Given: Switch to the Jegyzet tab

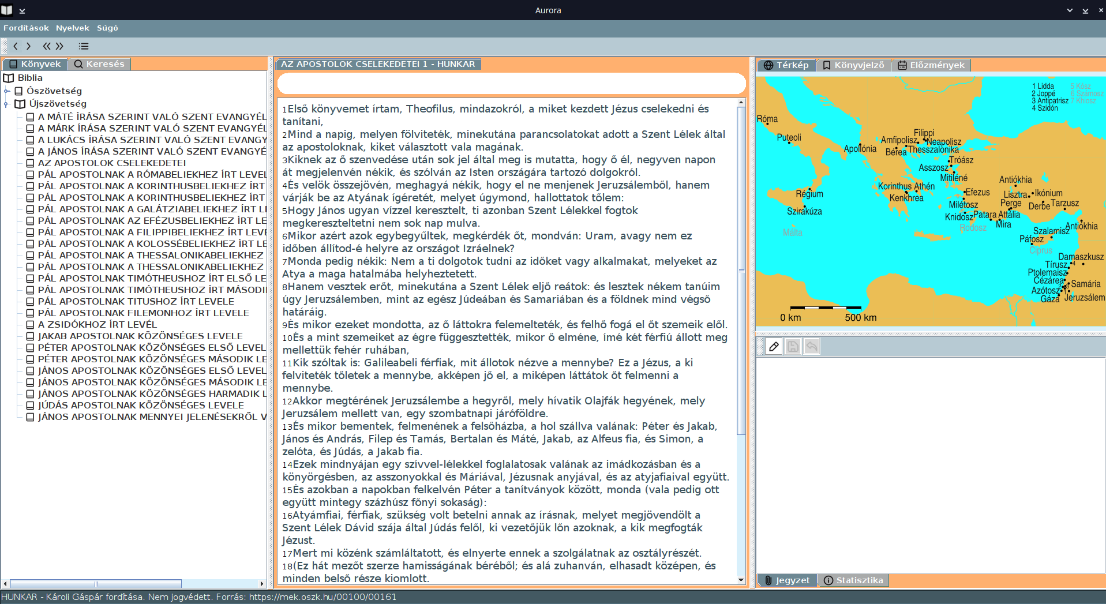Looking at the screenshot, I should pyautogui.click(x=787, y=580).
